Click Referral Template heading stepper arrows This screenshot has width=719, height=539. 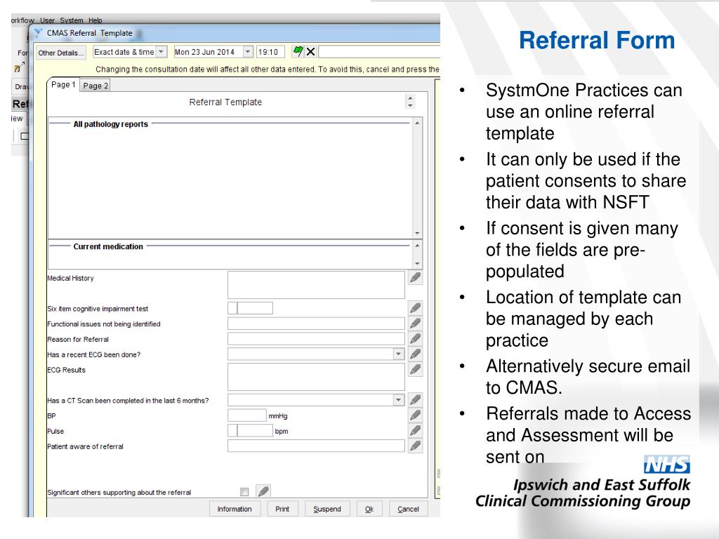tap(410, 102)
